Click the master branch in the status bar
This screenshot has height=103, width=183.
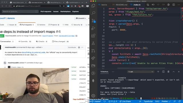(x=97, y=101)
